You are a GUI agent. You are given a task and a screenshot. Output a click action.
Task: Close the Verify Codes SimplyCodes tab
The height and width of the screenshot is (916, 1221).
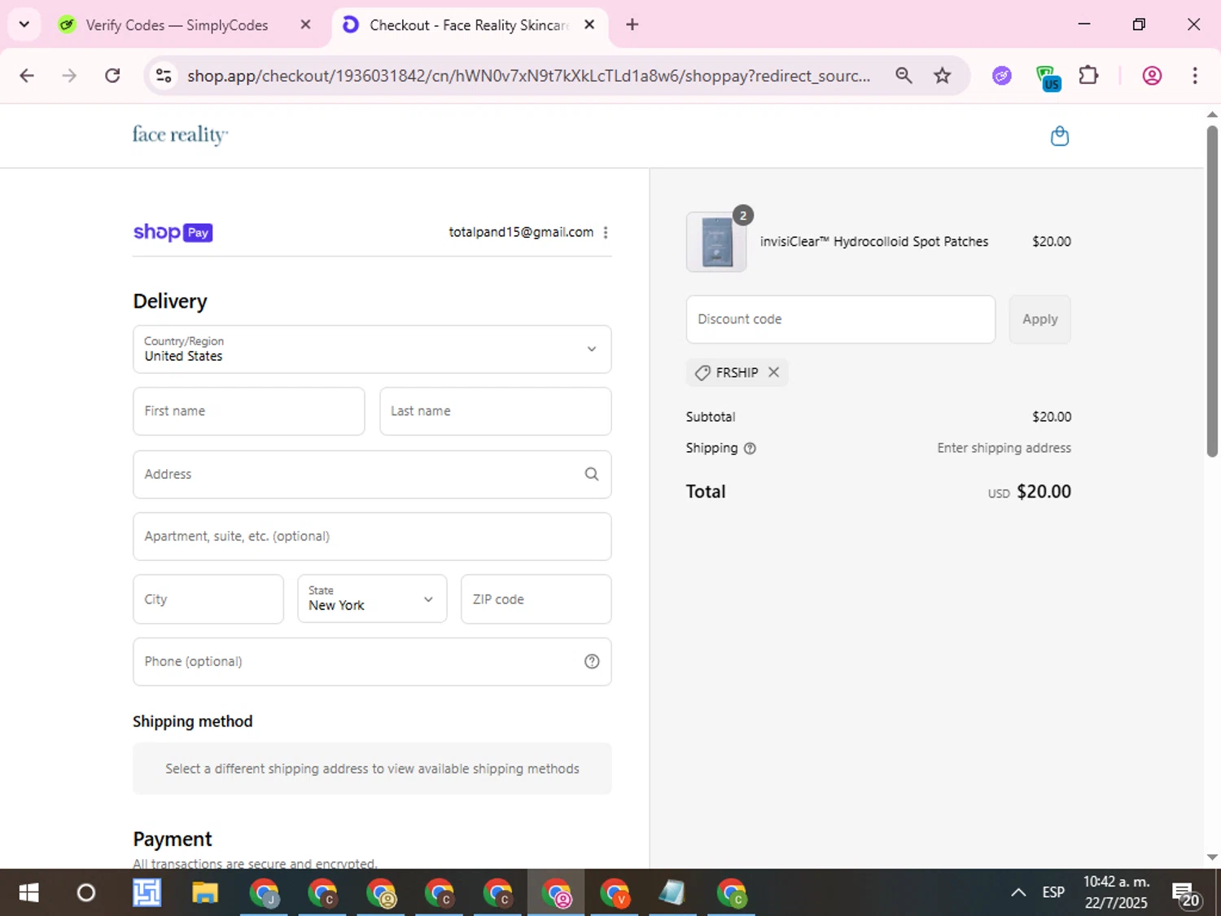pos(305,24)
